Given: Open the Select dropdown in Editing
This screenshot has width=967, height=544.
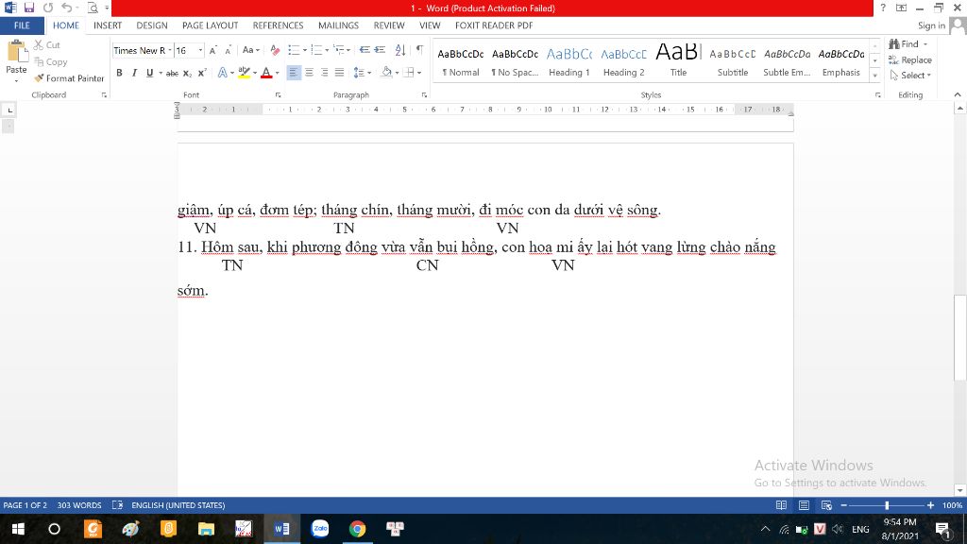Looking at the screenshot, I should (x=911, y=76).
